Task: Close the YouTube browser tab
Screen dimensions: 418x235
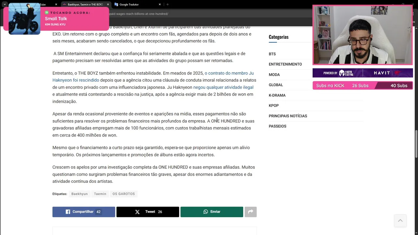Action: [x=56, y=5]
